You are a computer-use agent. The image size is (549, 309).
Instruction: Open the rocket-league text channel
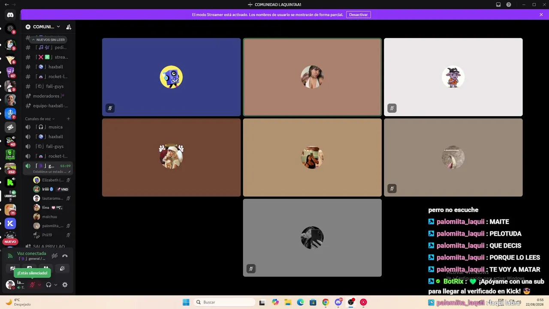click(x=47, y=76)
